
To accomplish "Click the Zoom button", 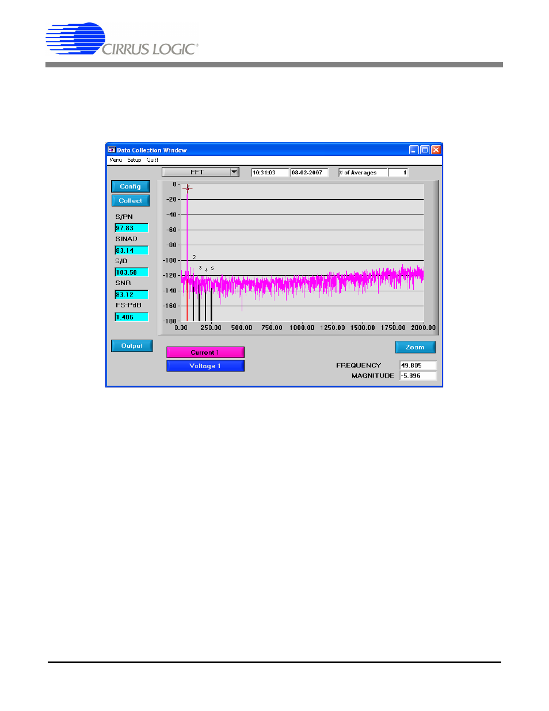I will (415, 347).
